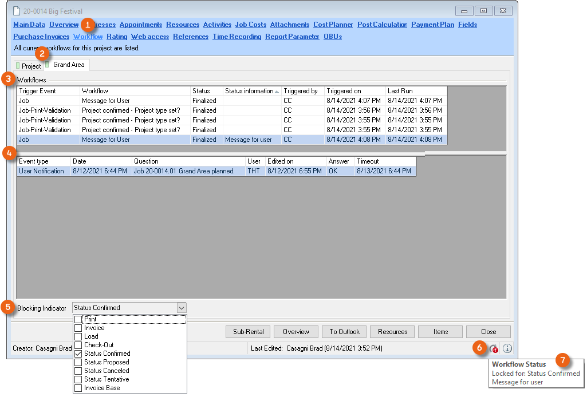This screenshot has height=401, width=587.
Task: Open the Job Costs link
Action: [250, 25]
